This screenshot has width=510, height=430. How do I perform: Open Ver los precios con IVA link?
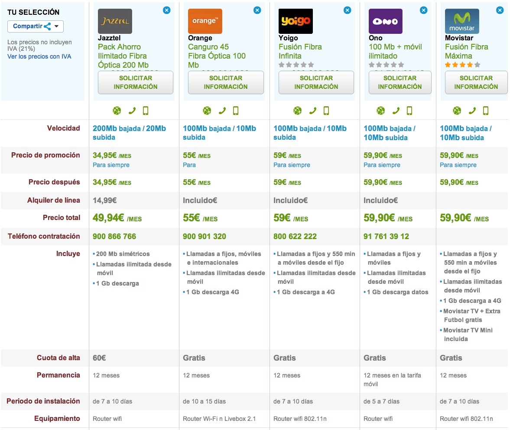pyautogui.click(x=39, y=57)
